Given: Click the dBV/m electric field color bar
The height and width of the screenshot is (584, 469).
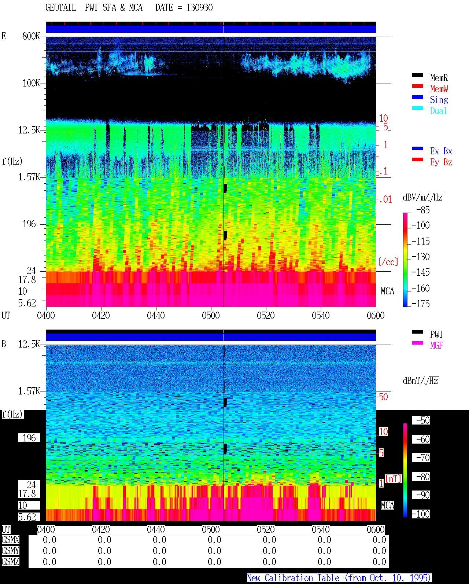Looking at the screenshot, I should coord(405,260).
